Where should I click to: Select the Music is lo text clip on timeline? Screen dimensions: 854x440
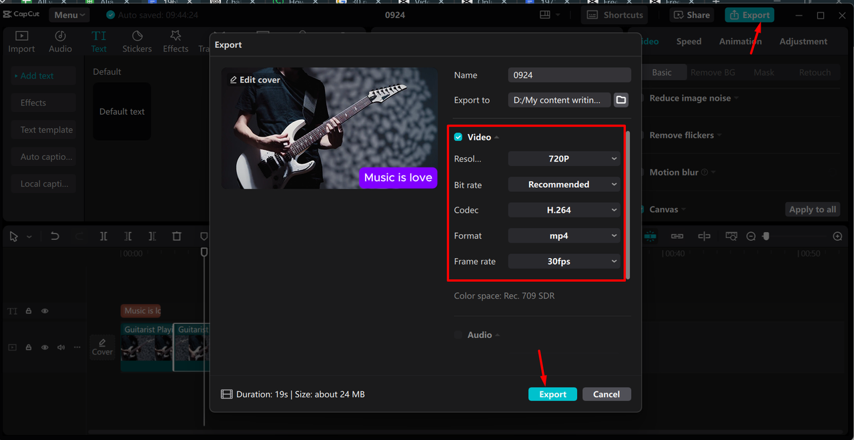[141, 311]
